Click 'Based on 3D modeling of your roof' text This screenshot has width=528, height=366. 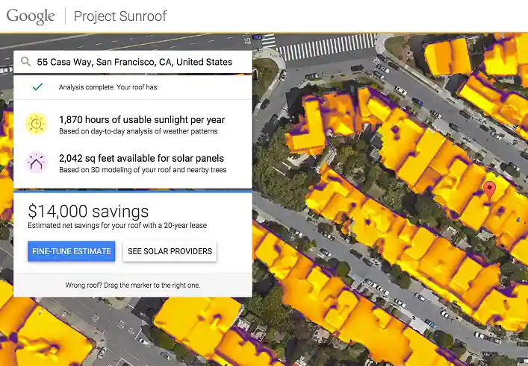point(143,170)
